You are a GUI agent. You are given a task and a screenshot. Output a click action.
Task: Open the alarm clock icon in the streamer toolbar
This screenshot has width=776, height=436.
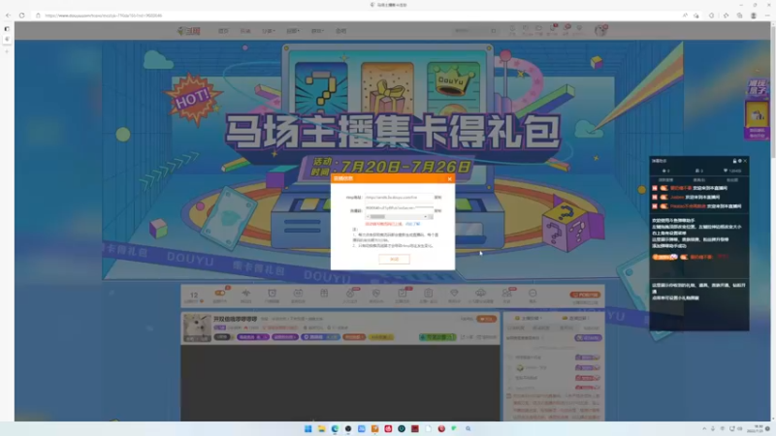(x=272, y=294)
